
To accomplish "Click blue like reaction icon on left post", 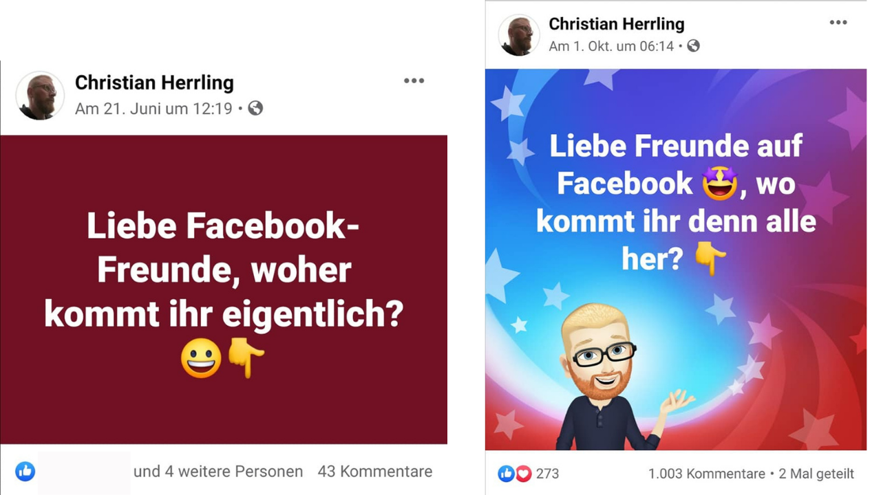I will (x=25, y=471).
